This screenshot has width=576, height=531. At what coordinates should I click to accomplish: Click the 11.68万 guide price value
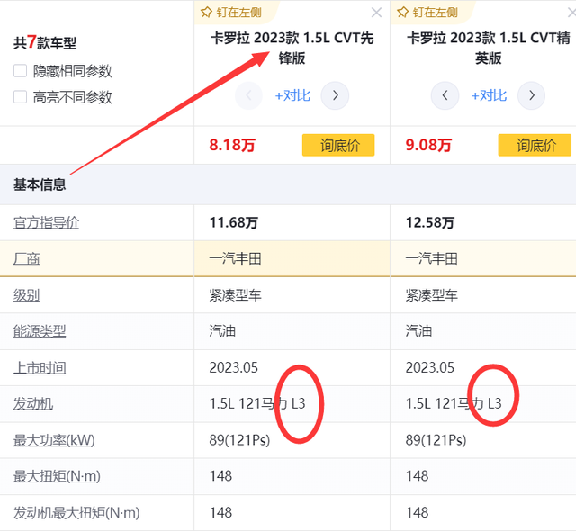(x=234, y=222)
